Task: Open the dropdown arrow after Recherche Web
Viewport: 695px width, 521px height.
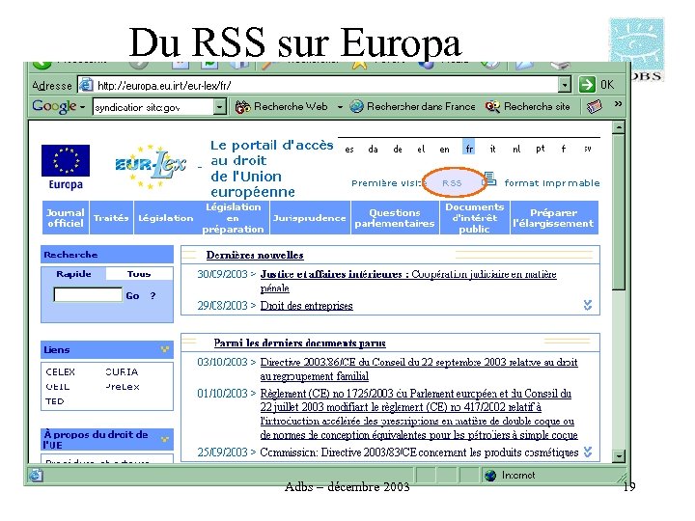Action: coord(340,107)
